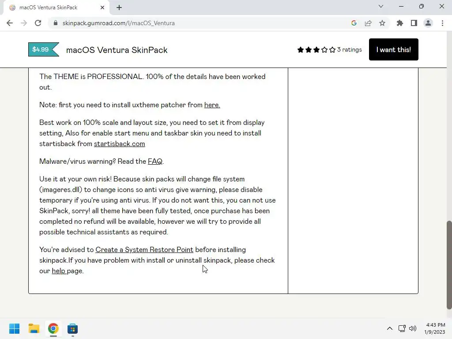Click the 'I want this!' button
The width and height of the screenshot is (452, 339).
pos(393,49)
